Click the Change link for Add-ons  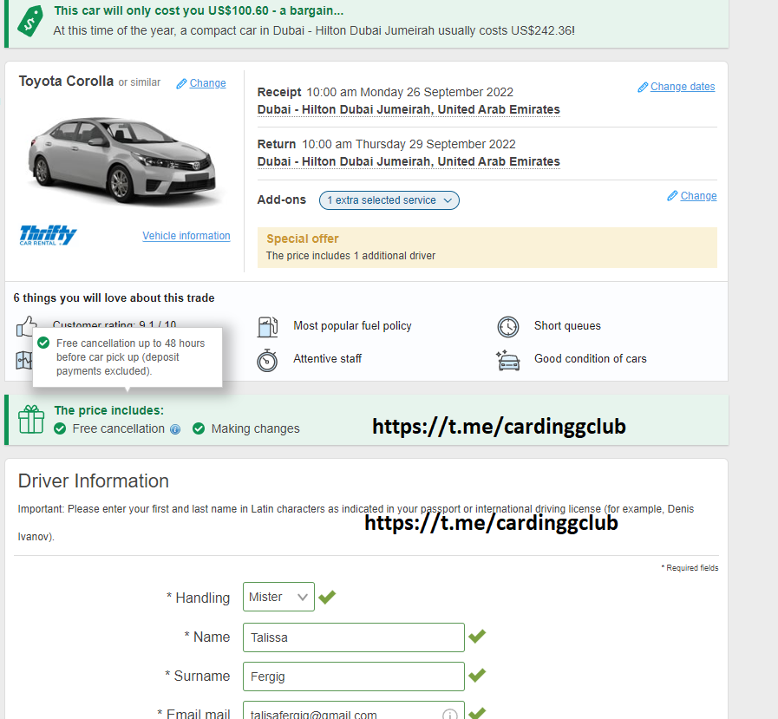point(698,196)
